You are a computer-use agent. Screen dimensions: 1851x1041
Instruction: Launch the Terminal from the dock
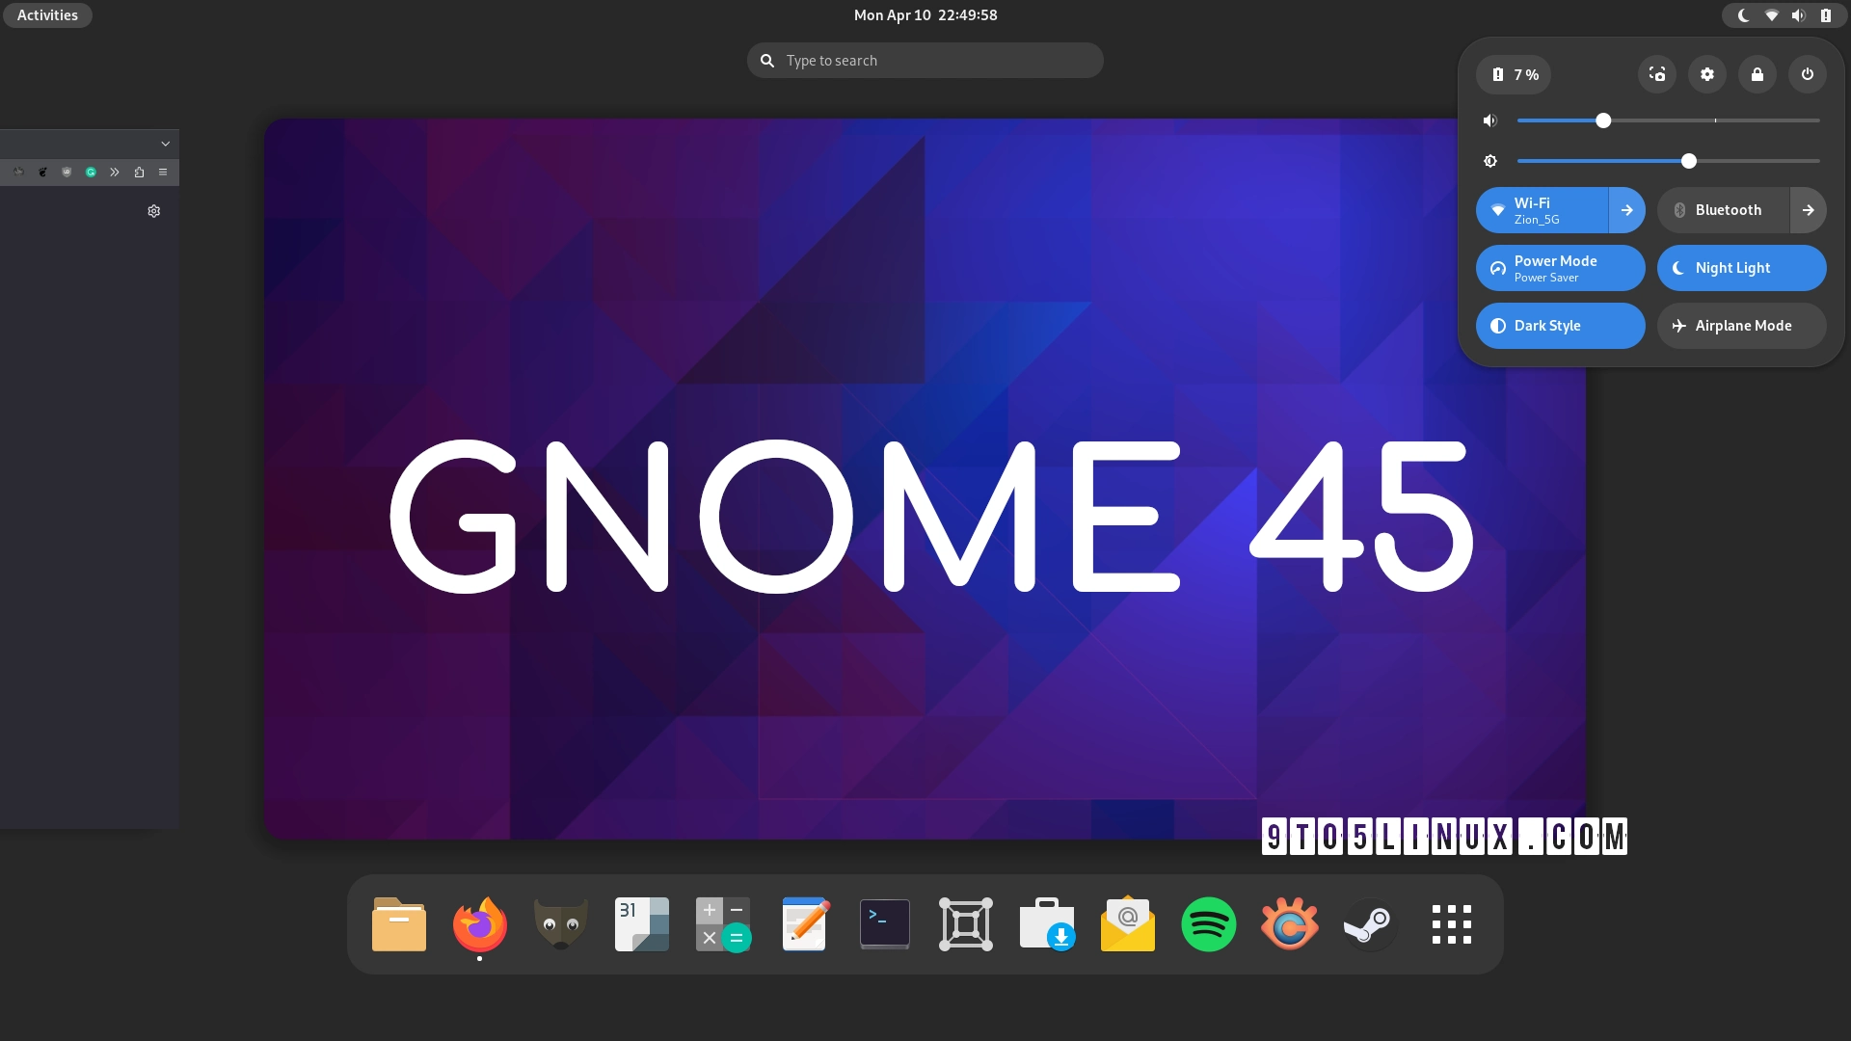click(x=884, y=923)
